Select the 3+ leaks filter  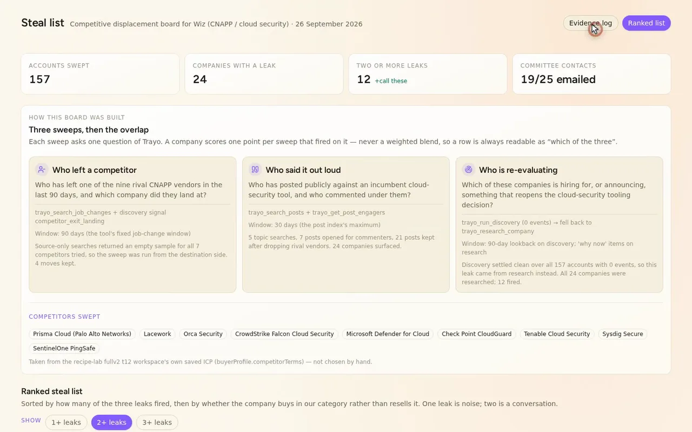pyautogui.click(x=157, y=422)
